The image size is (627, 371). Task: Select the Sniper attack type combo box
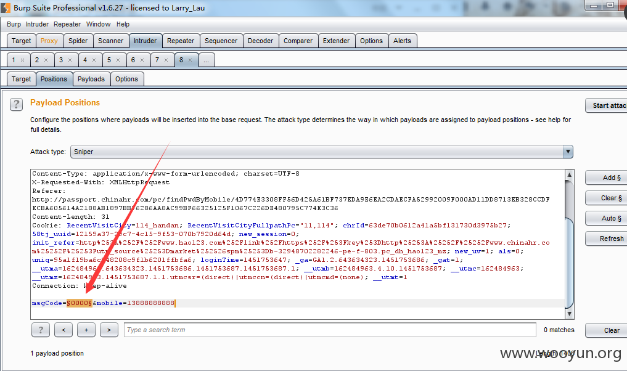[x=321, y=152]
